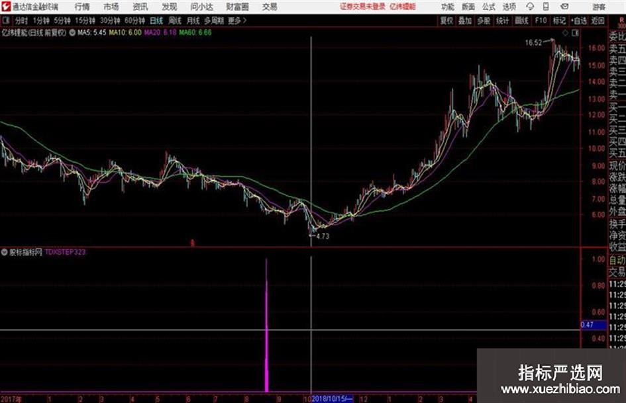The width and height of the screenshot is (626, 403).
Task: Add stock via the 自选 button
Action: [x=579, y=21]
